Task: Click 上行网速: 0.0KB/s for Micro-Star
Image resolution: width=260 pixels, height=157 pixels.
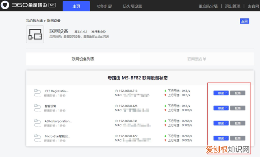Action: click(180, 140)
